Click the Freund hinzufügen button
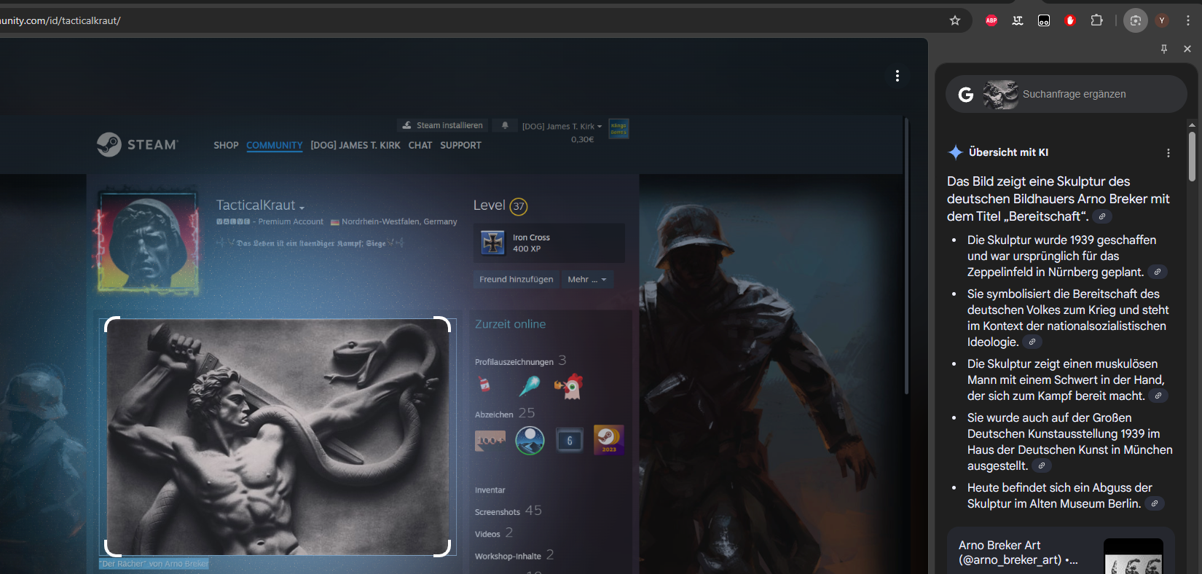1202x574 pixels. coord(516,280)
